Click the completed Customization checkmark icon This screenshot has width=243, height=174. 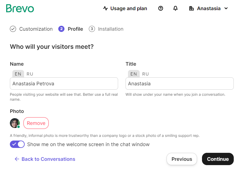click(x=13, y=29)
